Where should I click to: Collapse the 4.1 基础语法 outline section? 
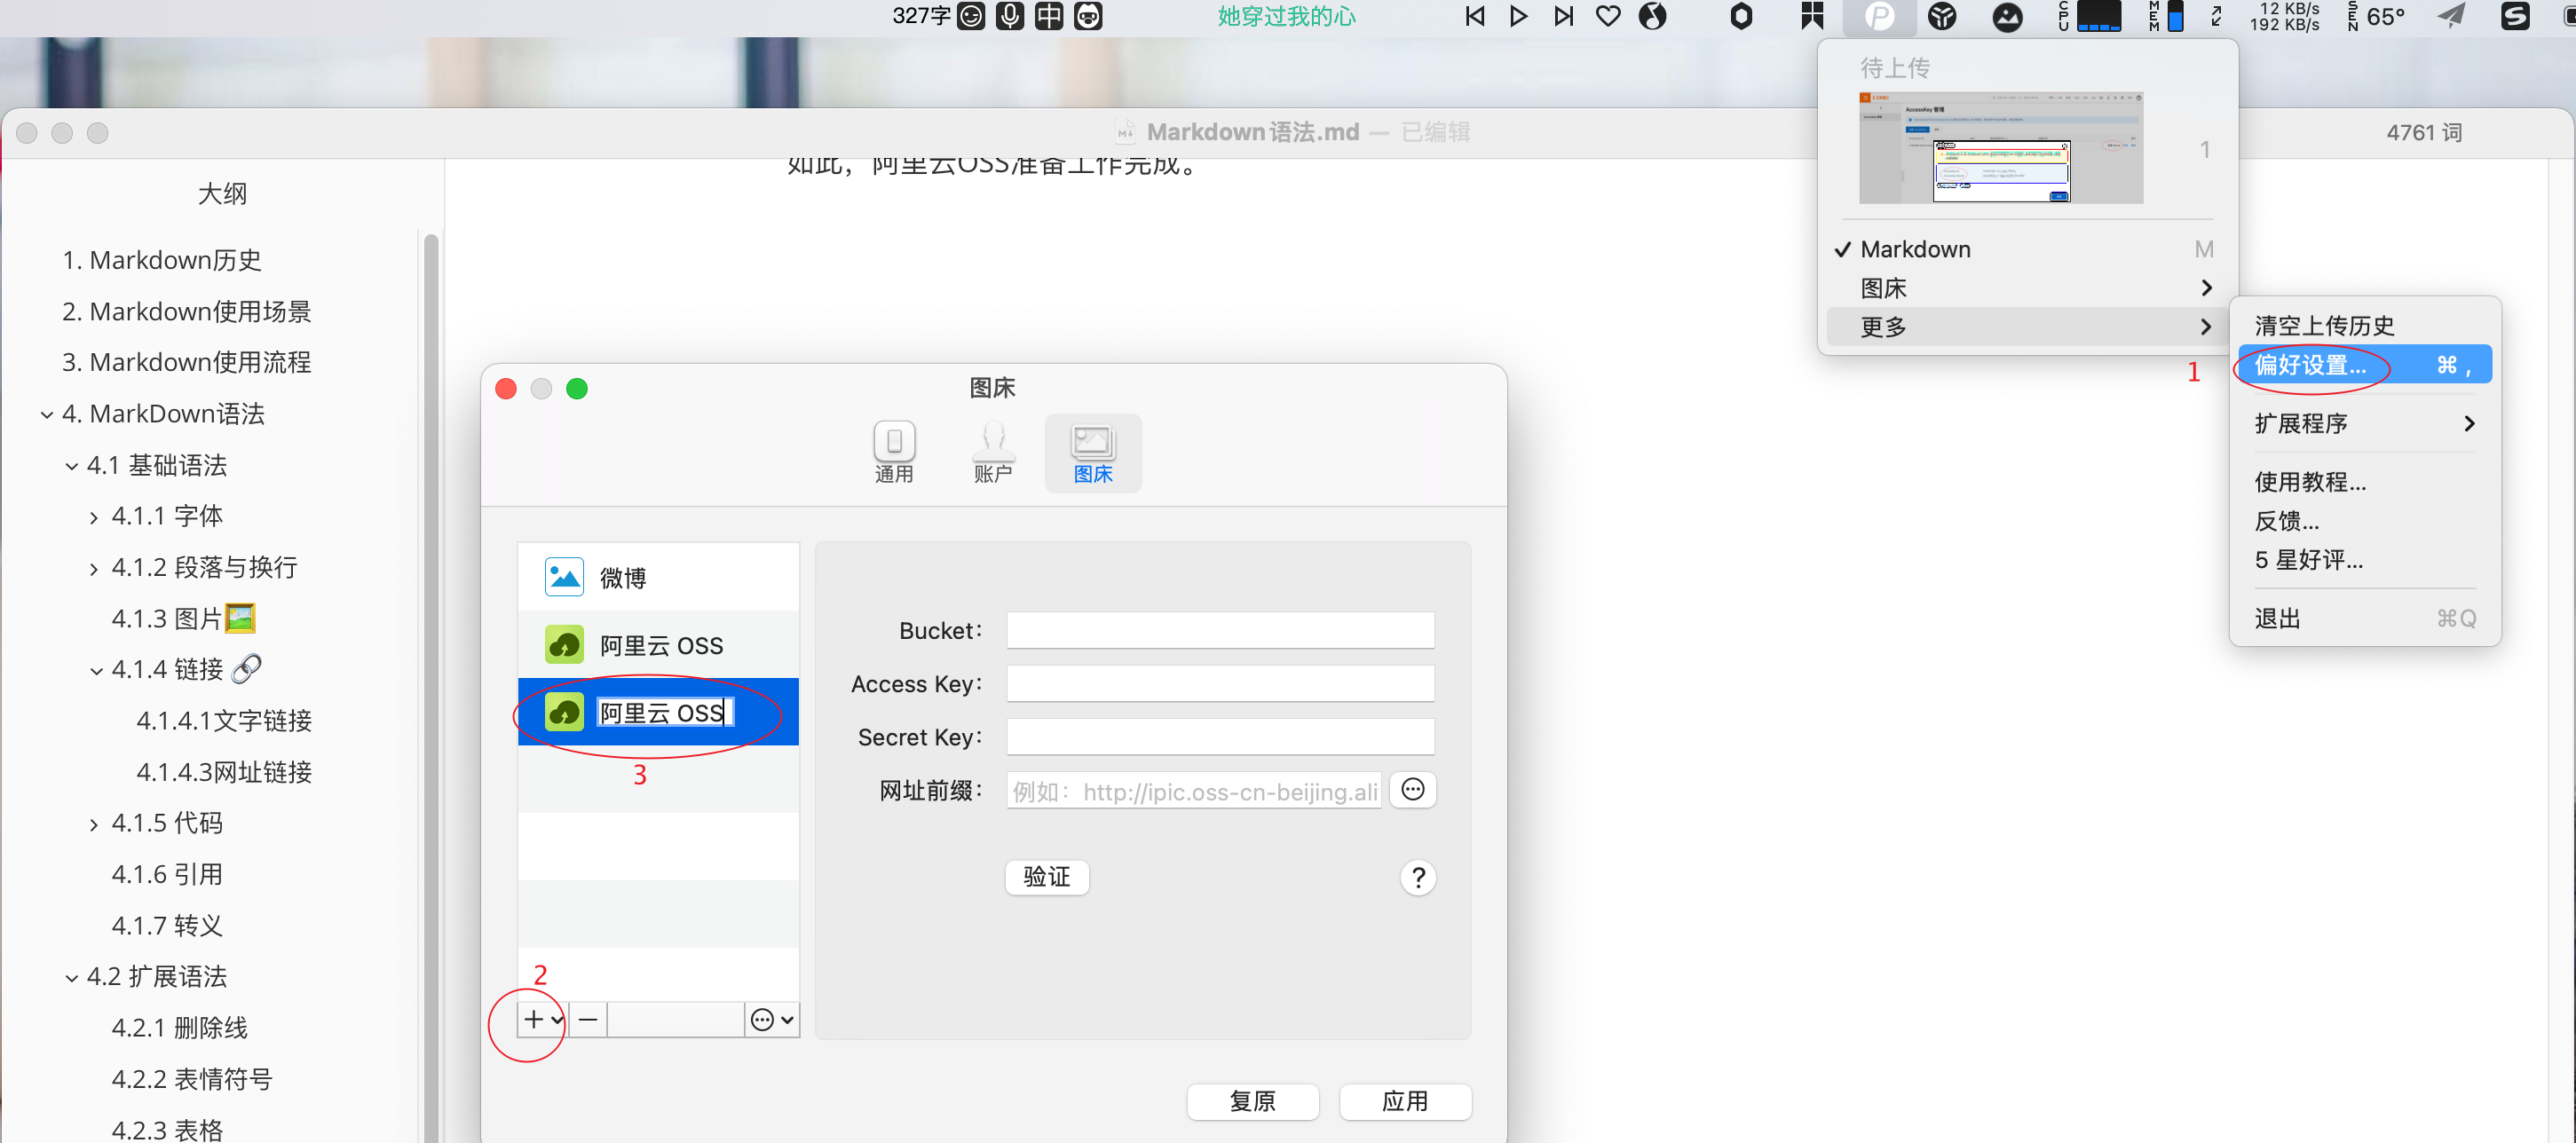click(x=72, y=466)
